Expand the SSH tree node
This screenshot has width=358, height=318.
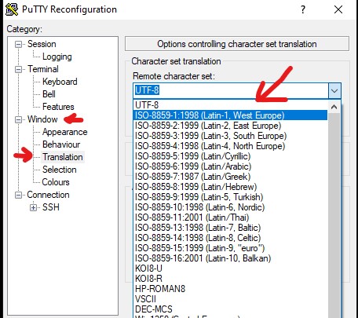33,207
